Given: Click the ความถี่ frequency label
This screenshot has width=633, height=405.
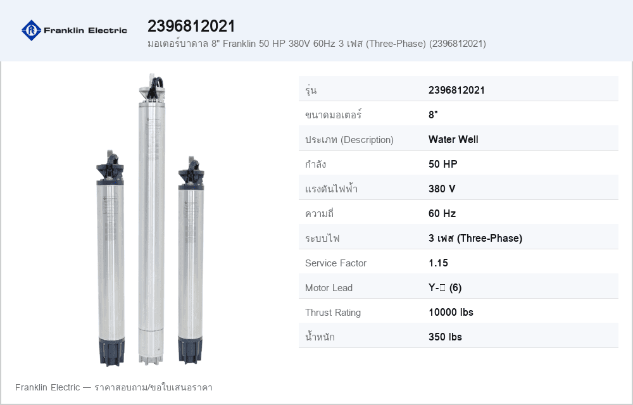Looking at the screenshot, I should click(x=319, y=213).
